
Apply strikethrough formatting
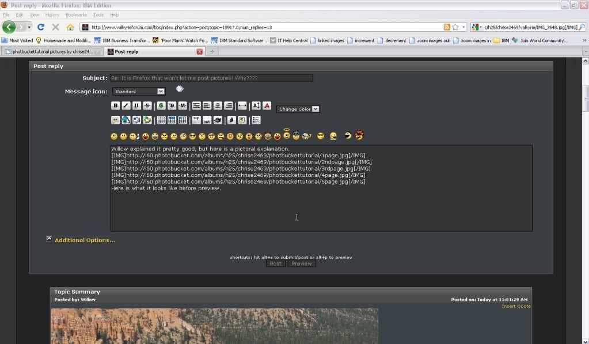point(147,106)
